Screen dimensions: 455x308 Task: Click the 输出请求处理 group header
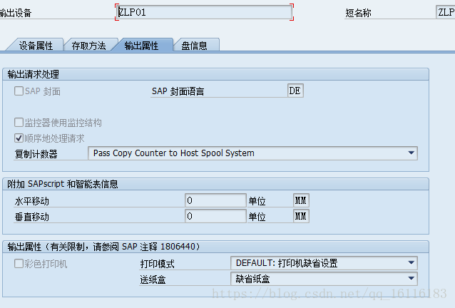[x=215, y=75]
